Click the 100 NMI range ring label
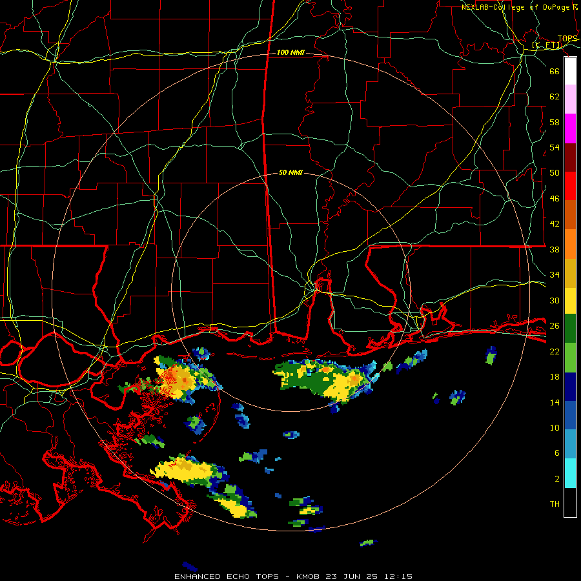The width and height of the screenshot is (581, 581). coord(290,53)
